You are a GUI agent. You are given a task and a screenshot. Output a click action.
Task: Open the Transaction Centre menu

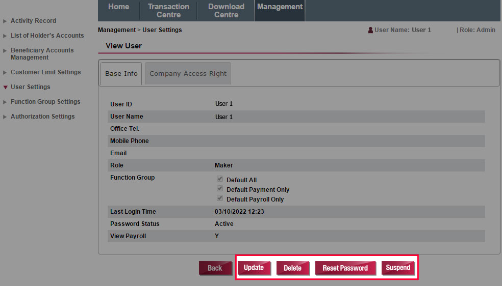[x=168, y=11]
